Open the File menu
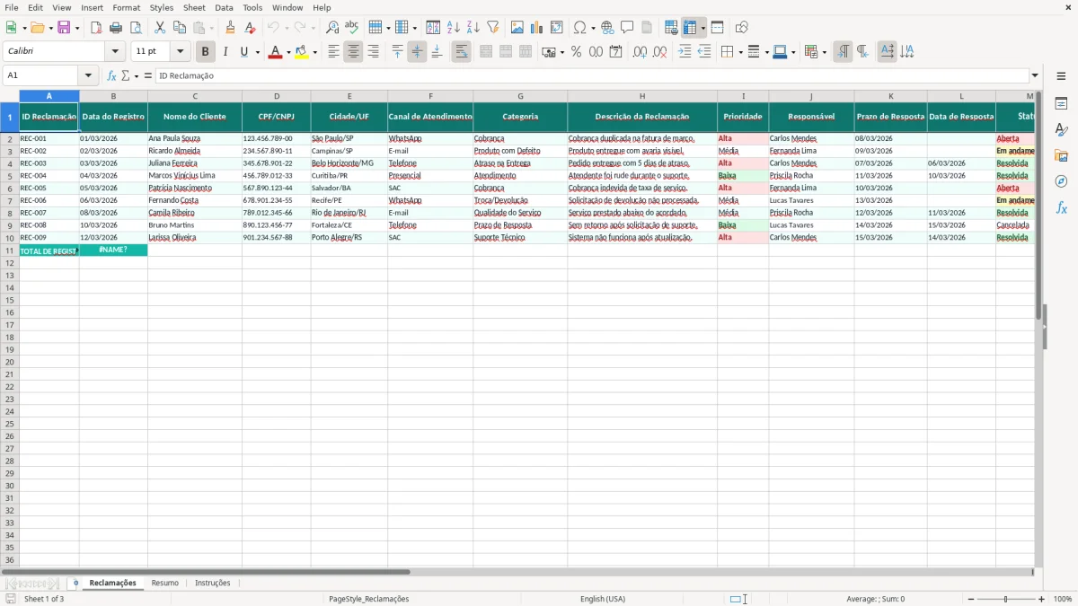 12,7
